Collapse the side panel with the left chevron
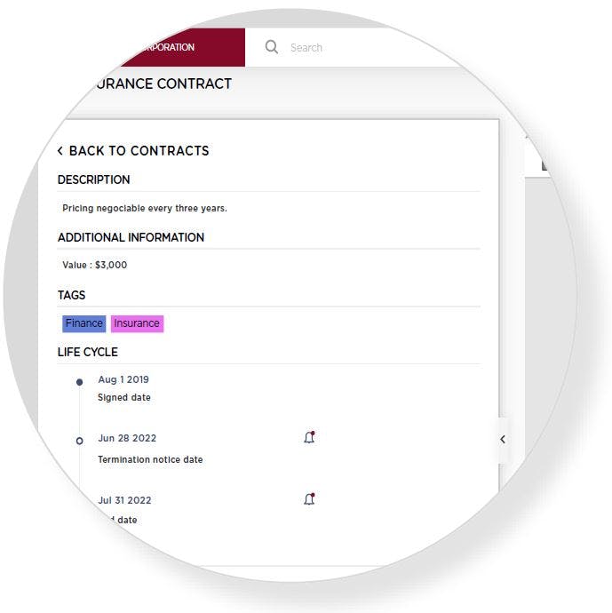Screen dimensions: 612x613 click(503, 440)
